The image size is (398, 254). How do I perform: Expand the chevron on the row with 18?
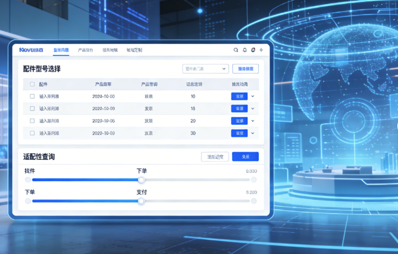(x=253, y=108)
